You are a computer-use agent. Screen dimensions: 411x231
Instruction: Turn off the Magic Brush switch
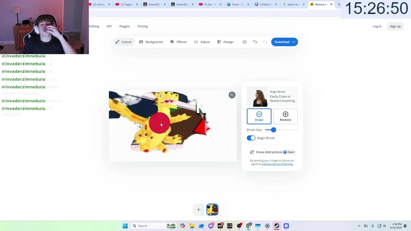tap(251, 138)
